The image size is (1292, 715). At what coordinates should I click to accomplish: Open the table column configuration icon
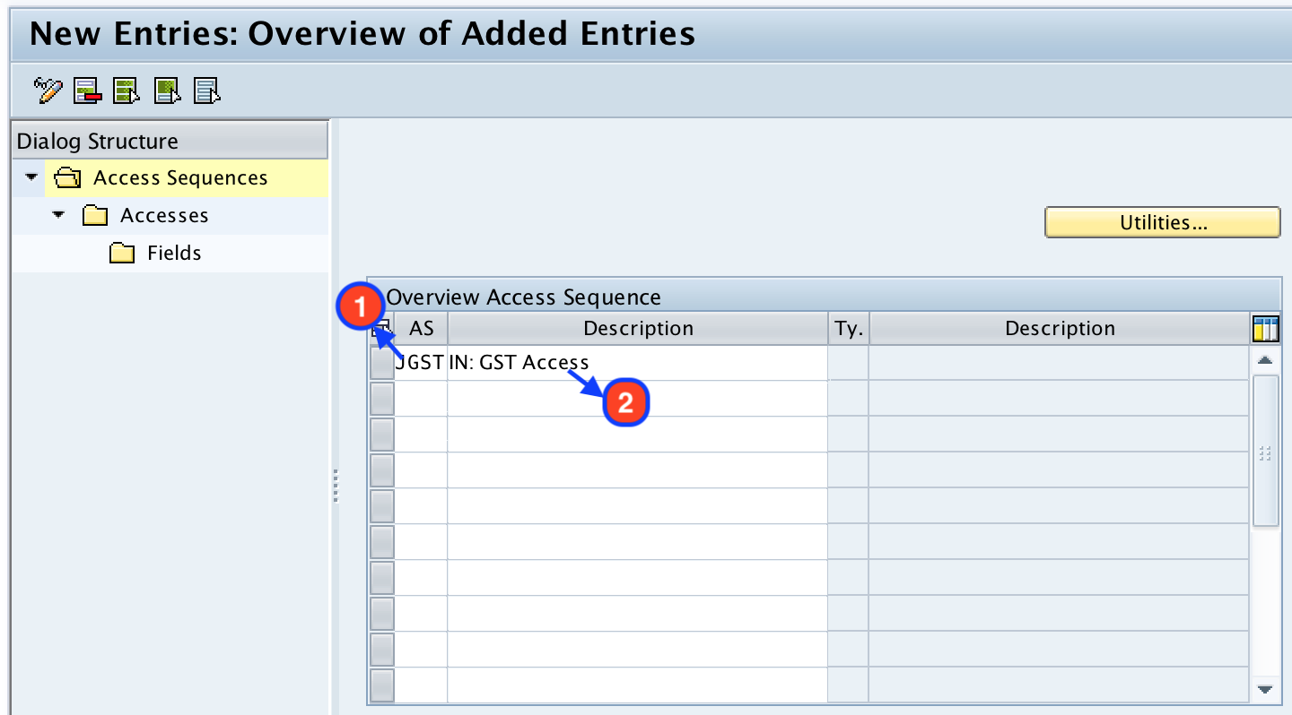pyautogui.click(x=1265, y=329)
